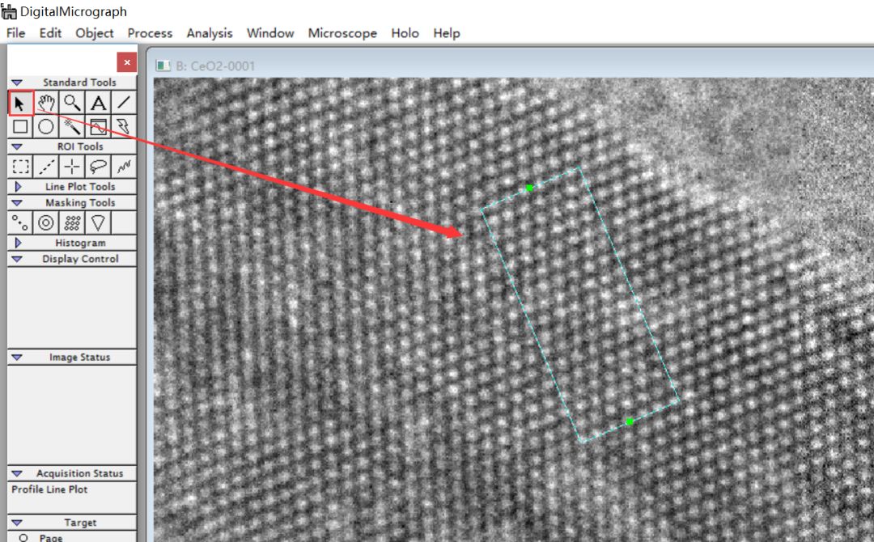The height and width of the screenshot is (542, 874).
Task: Select the oval annotation tool
Action: click(45, 126)
